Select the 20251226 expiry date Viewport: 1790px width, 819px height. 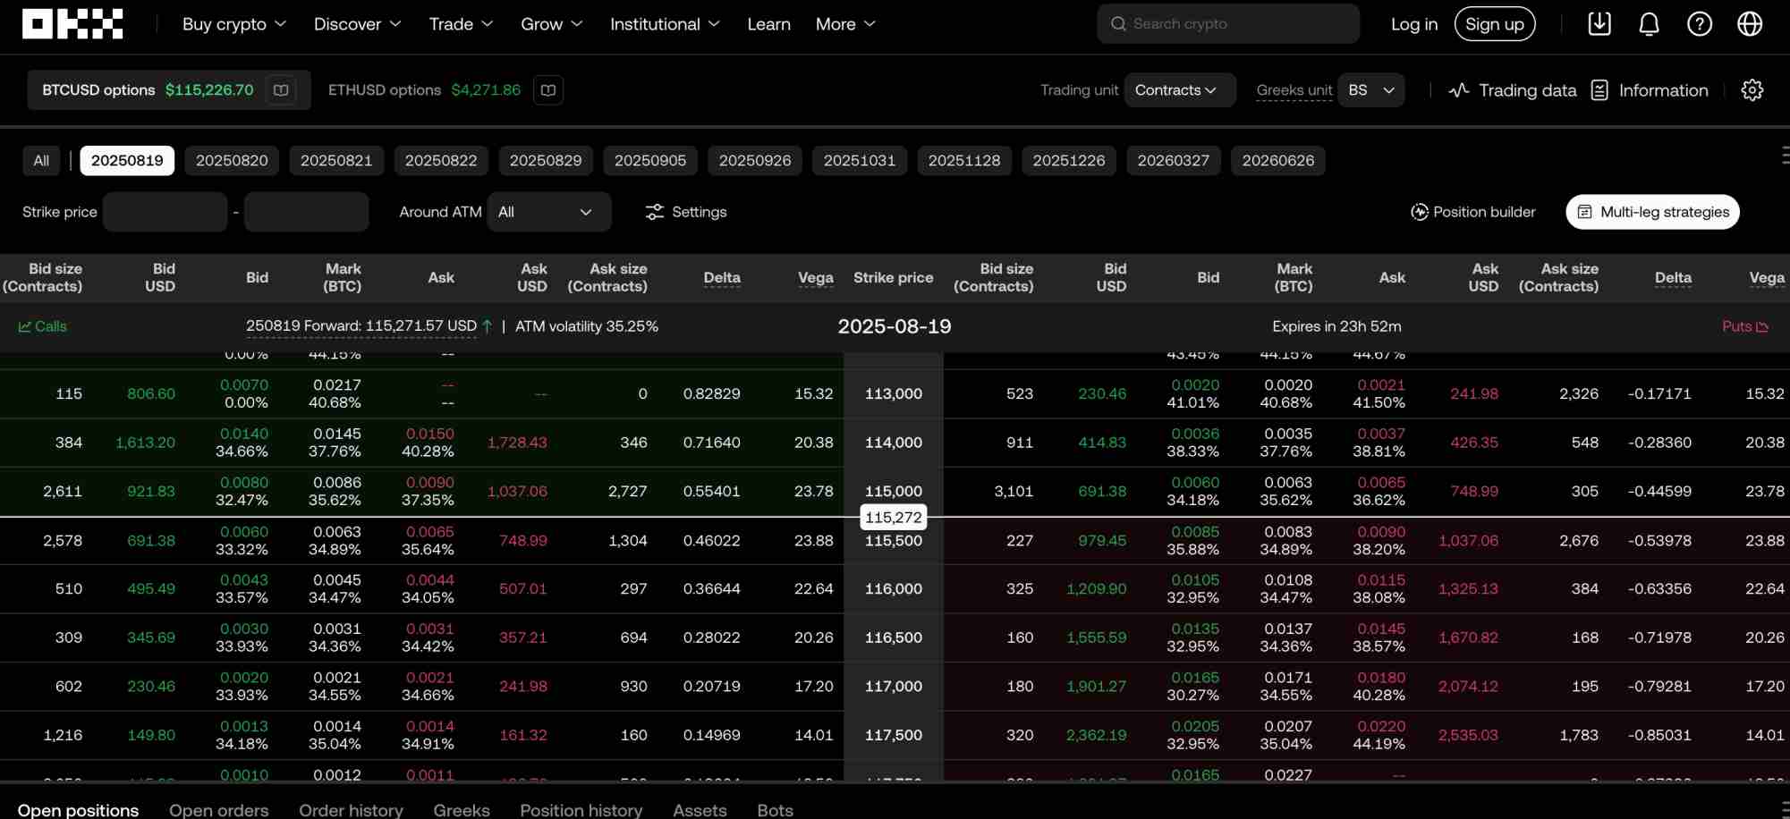coord(1069,160)
